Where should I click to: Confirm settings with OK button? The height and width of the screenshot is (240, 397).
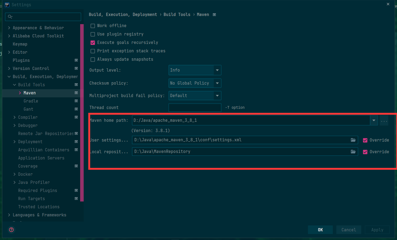tap(320, 230)
